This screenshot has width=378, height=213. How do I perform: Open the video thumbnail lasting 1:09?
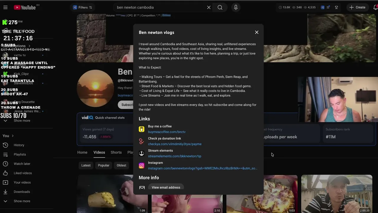(112, 194)
